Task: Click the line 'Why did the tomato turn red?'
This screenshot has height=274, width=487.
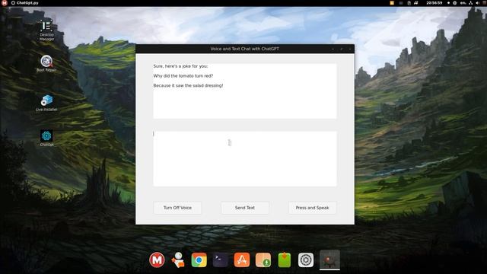Action: 183,76
